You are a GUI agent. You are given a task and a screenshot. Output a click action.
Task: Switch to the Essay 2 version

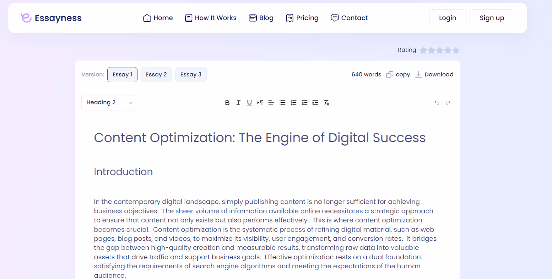coord(156,74)
